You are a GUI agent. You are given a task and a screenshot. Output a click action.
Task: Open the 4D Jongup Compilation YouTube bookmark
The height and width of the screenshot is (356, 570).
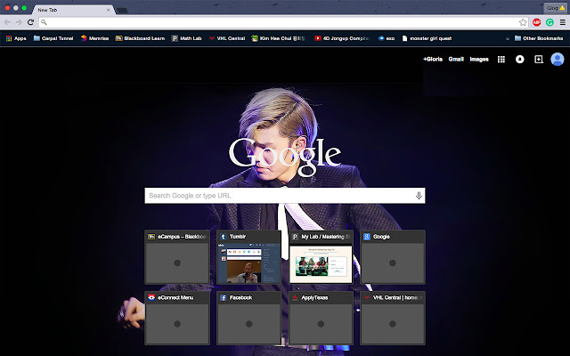[x=342, y=38]
